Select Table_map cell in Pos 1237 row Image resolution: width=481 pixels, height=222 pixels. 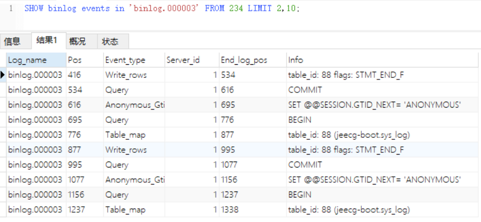134,209
